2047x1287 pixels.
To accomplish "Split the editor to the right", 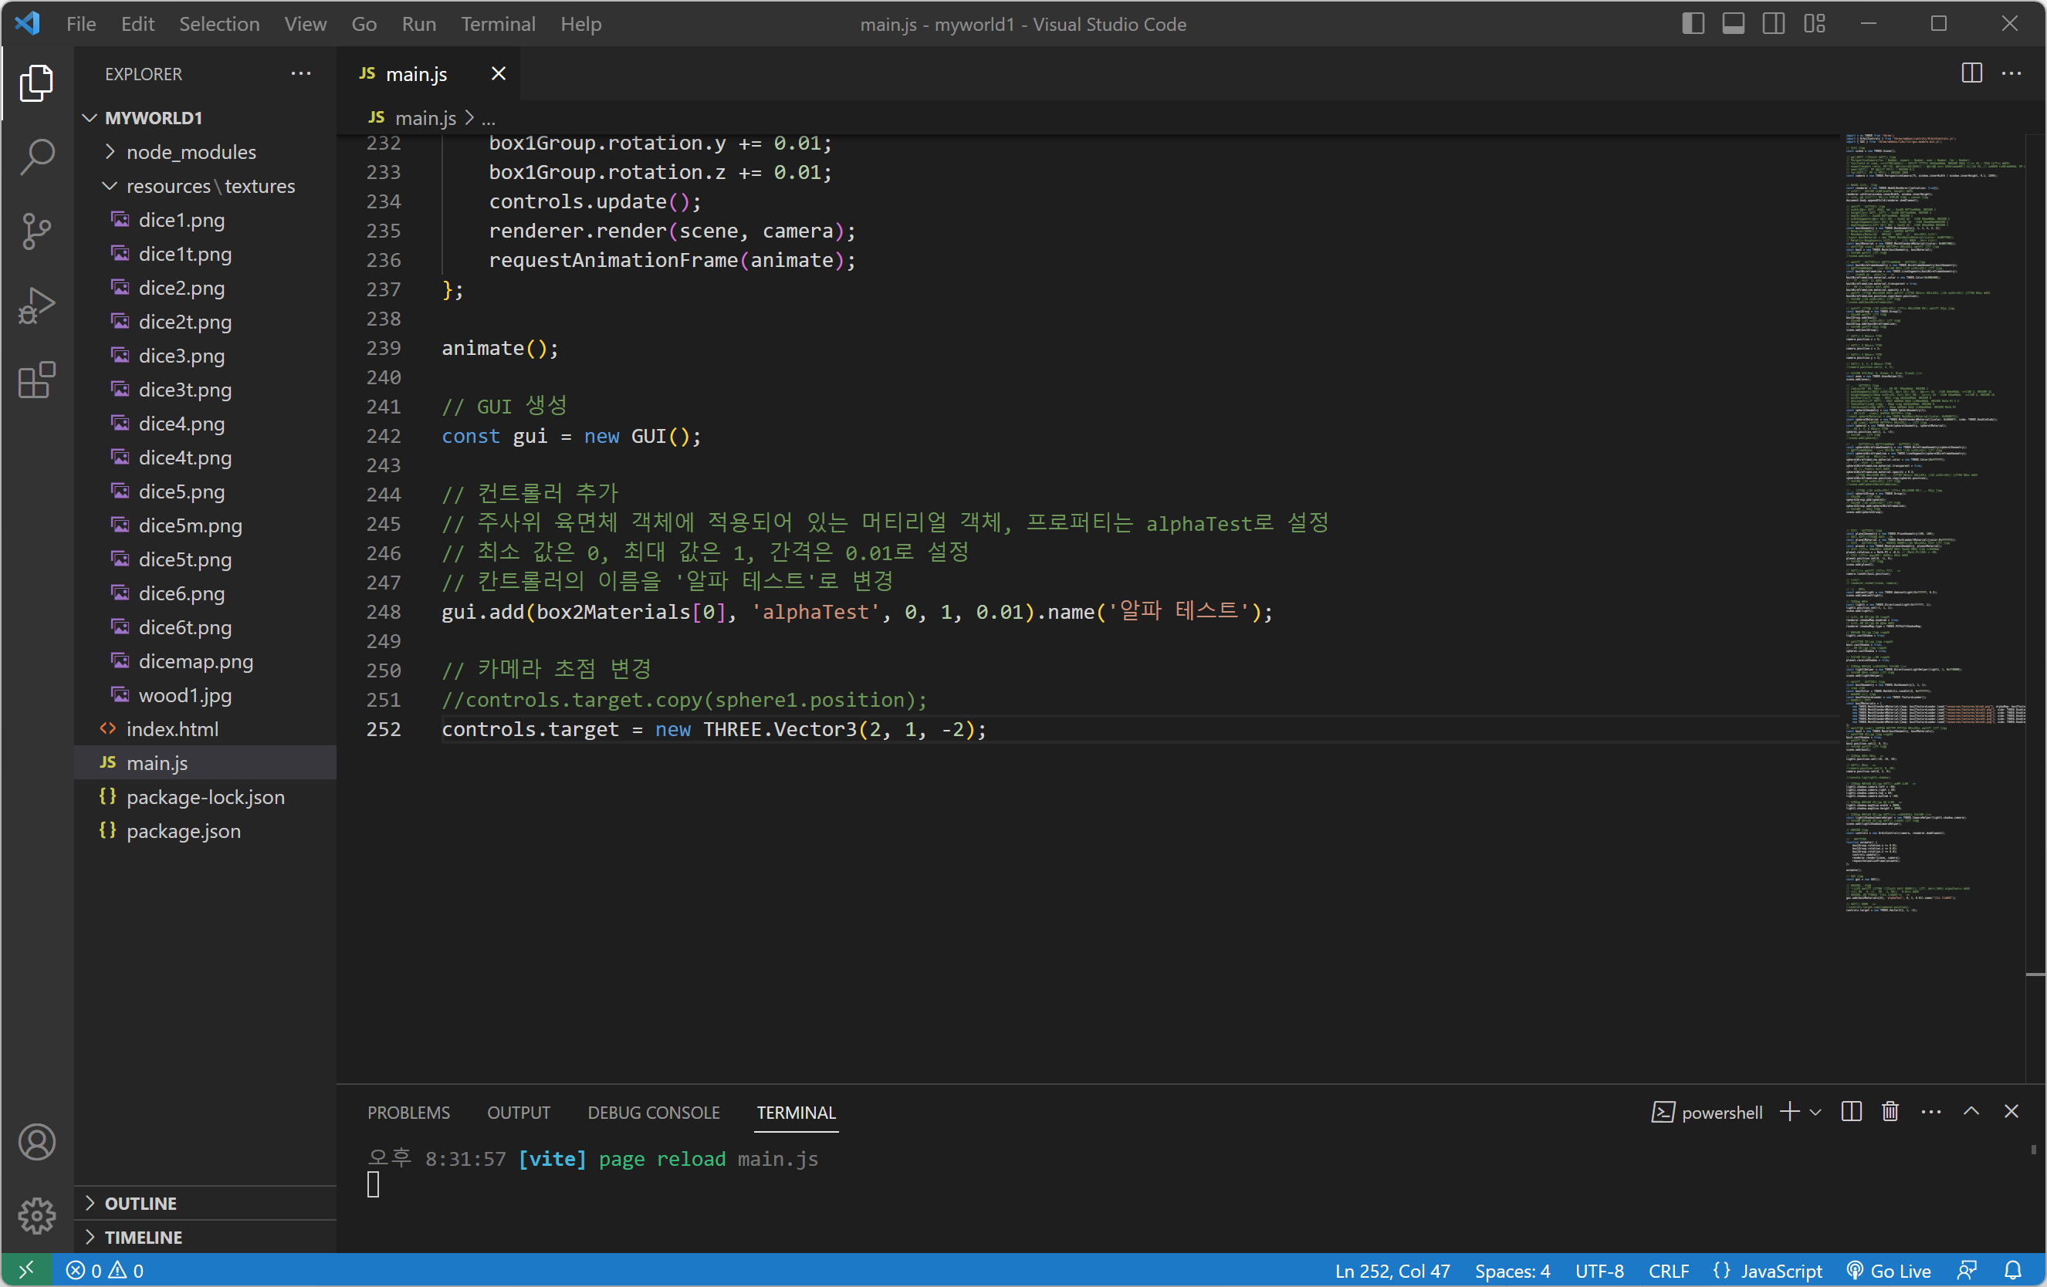I will pos(1971,74).
